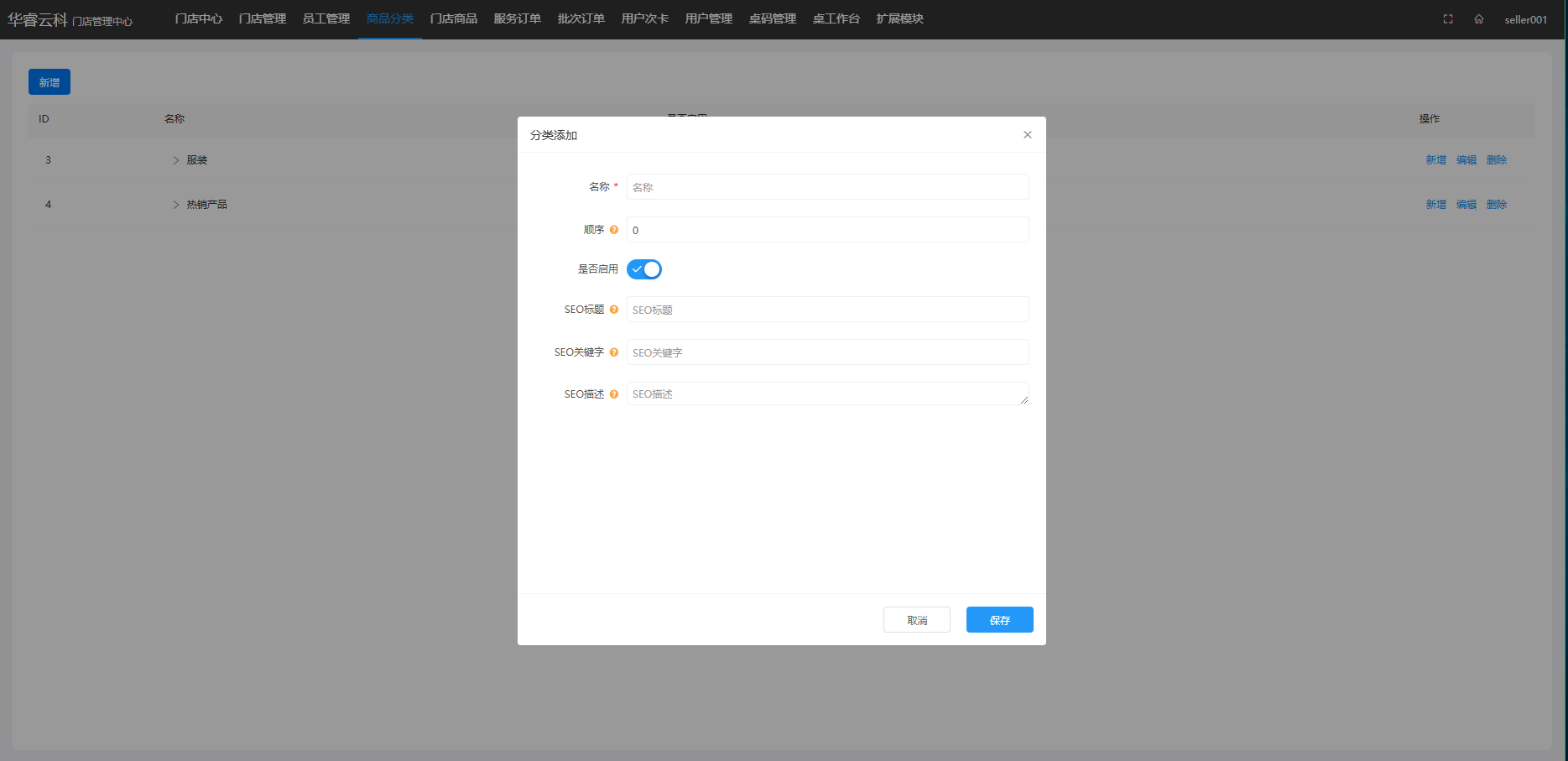Click into the 名称 input field
This screenshot has height=761, width=1568.
tap(827, 187)
